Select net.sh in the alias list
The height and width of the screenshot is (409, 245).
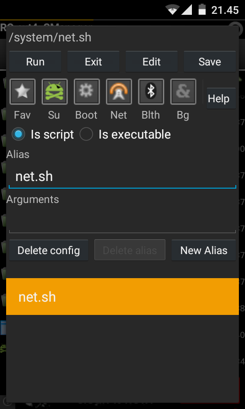coord(122,297)
